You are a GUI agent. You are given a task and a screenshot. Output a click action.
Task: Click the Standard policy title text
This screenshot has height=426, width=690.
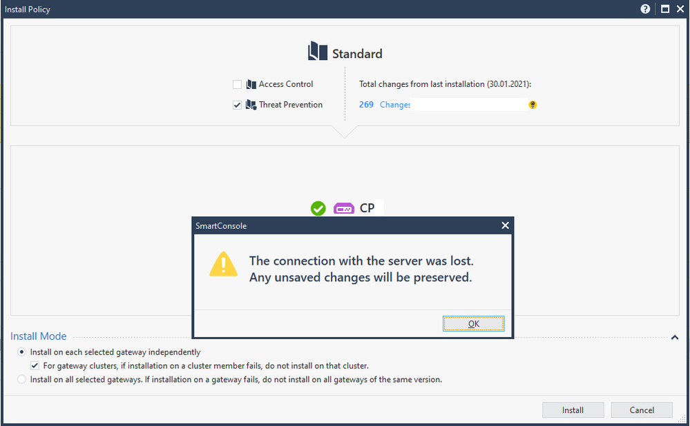(x=357, y=54)
